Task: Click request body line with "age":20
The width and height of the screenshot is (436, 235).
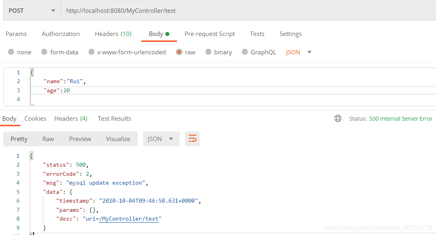Action: click(x=56, y=90)
